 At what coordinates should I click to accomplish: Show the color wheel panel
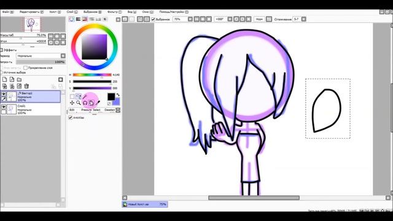point(72,19)
